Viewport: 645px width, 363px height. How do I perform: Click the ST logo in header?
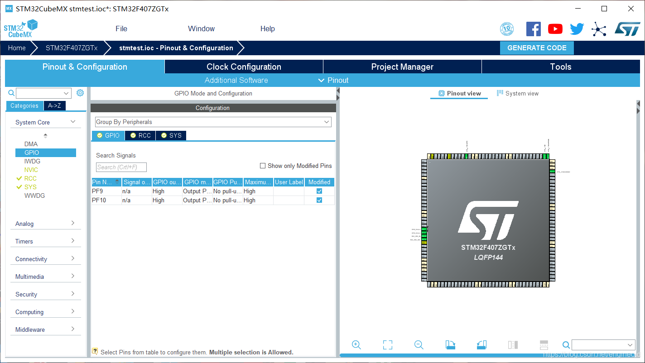627,29
